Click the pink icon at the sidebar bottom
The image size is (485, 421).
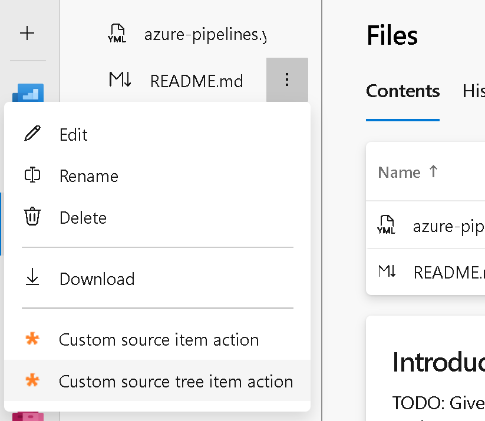[x=27, y=417]
